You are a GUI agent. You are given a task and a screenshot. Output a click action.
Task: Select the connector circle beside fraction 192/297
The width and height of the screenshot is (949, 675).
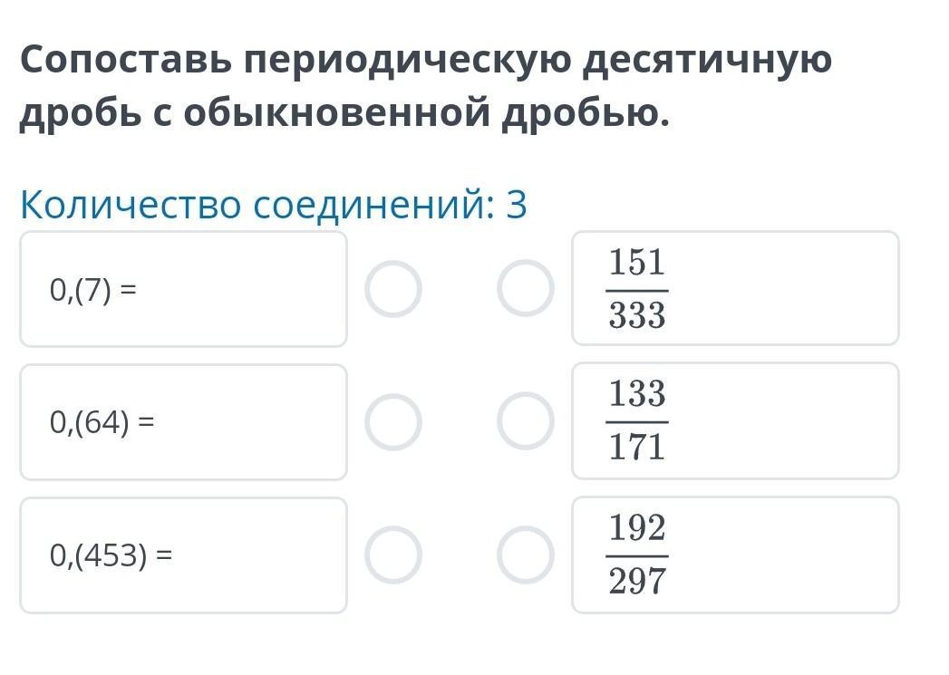click(x=526, y=554)
